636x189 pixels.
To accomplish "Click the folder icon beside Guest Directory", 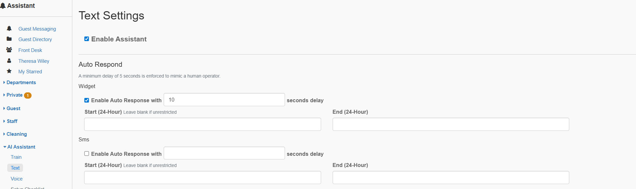I will click(9, 39).
